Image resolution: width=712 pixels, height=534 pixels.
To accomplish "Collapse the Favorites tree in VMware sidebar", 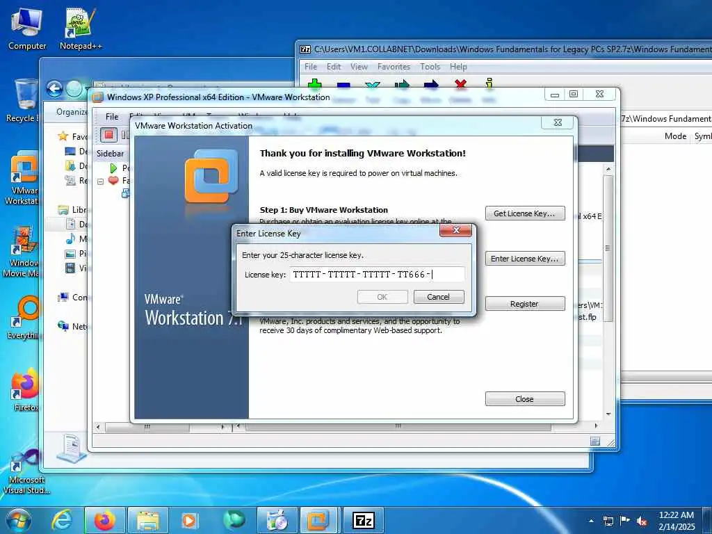I will pos(100,181).
